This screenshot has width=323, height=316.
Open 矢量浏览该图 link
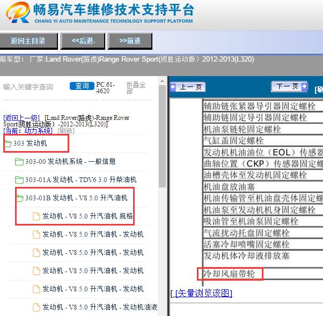pyautogui.click(x=203, y=294)
